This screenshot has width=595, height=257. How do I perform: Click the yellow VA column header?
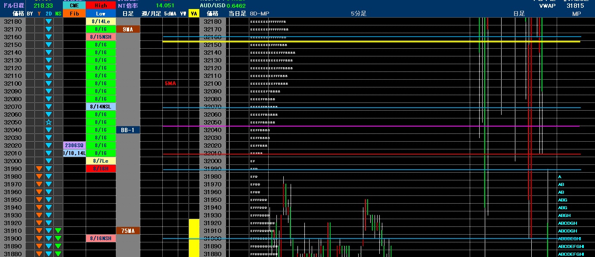(x=194, y=14)
